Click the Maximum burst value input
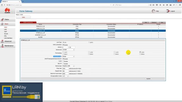Viewport: 182px width, 102px height. coord(65,74)
